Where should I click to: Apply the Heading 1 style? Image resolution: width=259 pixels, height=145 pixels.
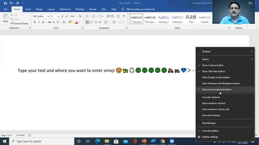(x=163, y=19)
